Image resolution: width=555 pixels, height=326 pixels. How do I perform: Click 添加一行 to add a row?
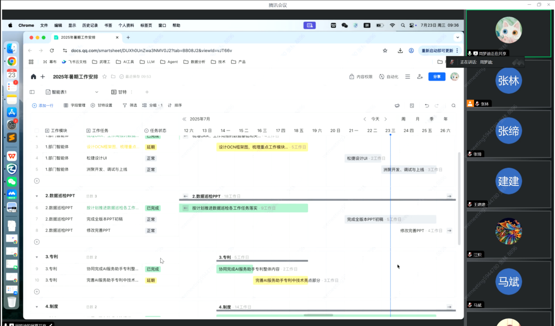coord(43,105)
